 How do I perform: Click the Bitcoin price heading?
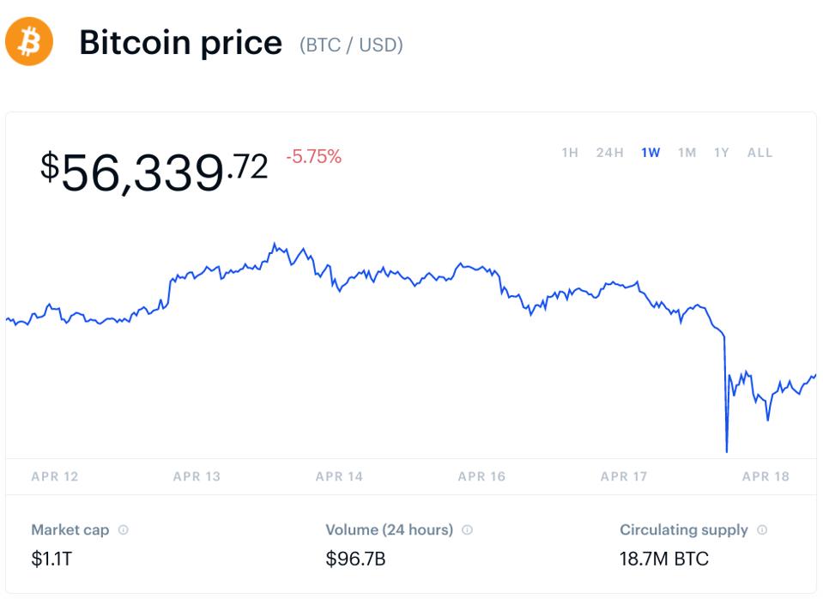pyautogui.click(x=180, y=43)
